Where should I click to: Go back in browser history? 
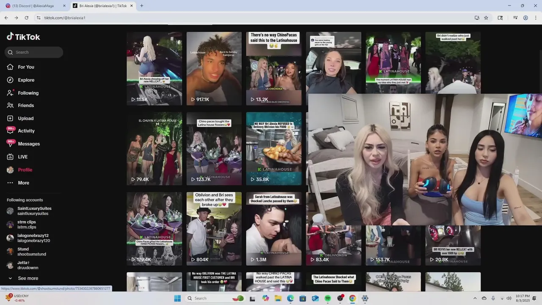(6, 18)
